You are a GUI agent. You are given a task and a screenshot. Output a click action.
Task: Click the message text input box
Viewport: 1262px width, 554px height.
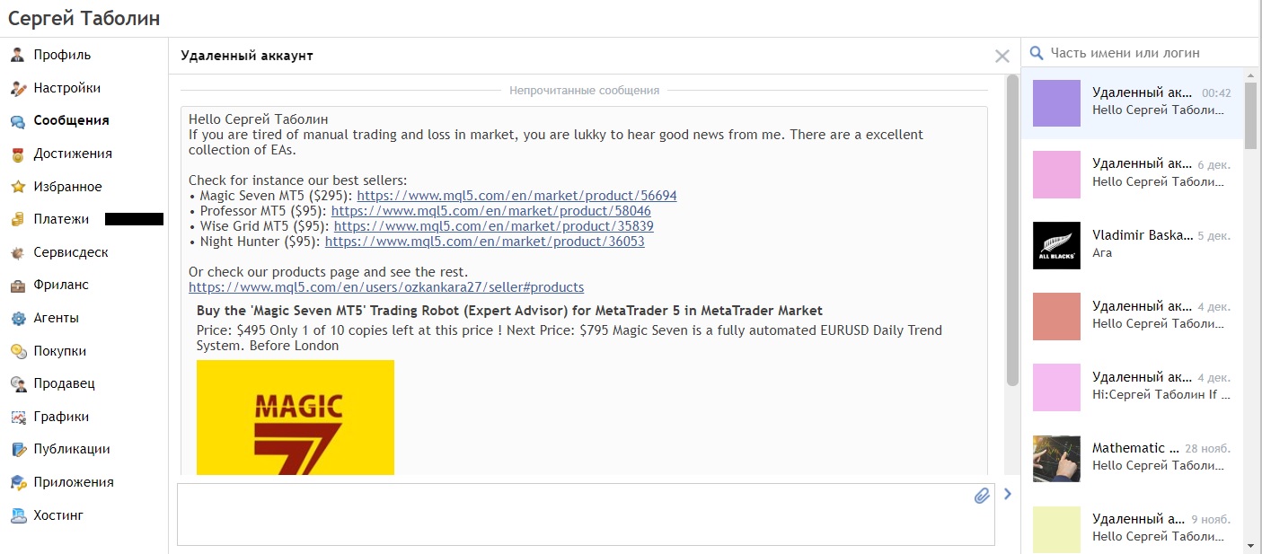coord(586,514)
